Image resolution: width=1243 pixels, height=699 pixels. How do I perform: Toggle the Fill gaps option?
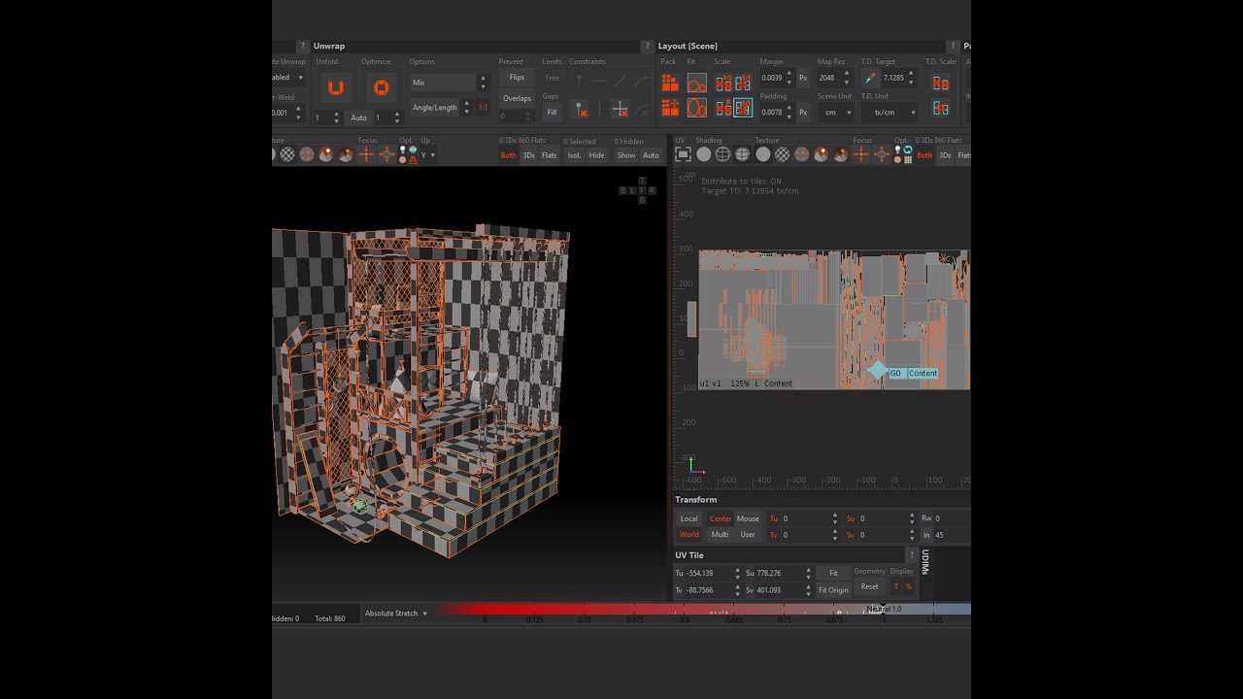[x=552, y=113]
